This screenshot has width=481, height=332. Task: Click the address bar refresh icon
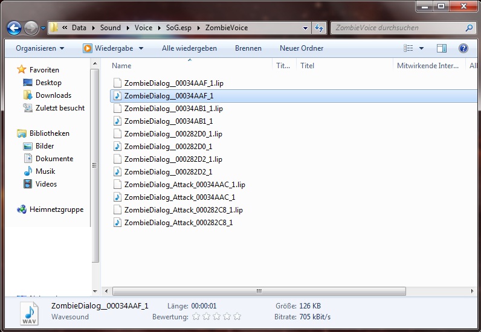pos(319,28)
